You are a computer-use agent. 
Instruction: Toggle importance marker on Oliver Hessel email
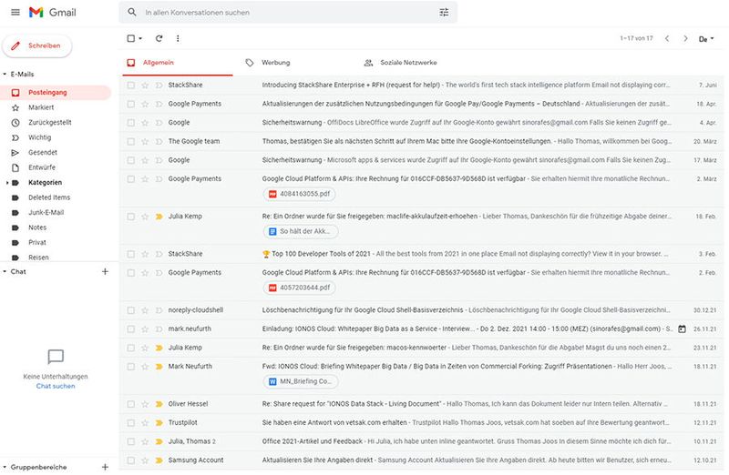click(x=159, y=404)
